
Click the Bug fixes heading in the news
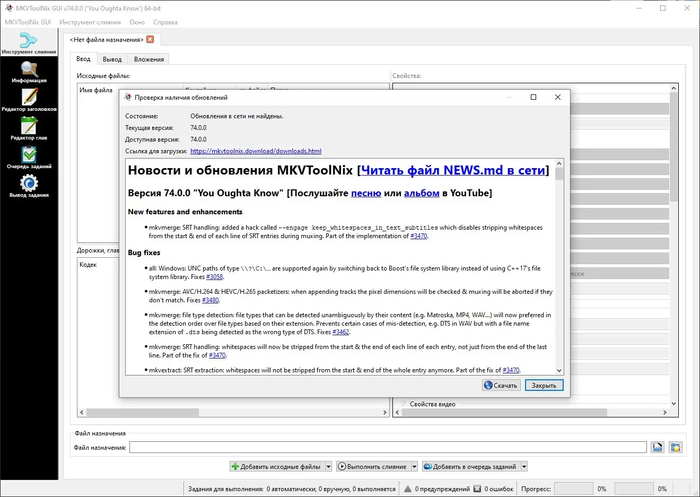click(x=144, y=252)
